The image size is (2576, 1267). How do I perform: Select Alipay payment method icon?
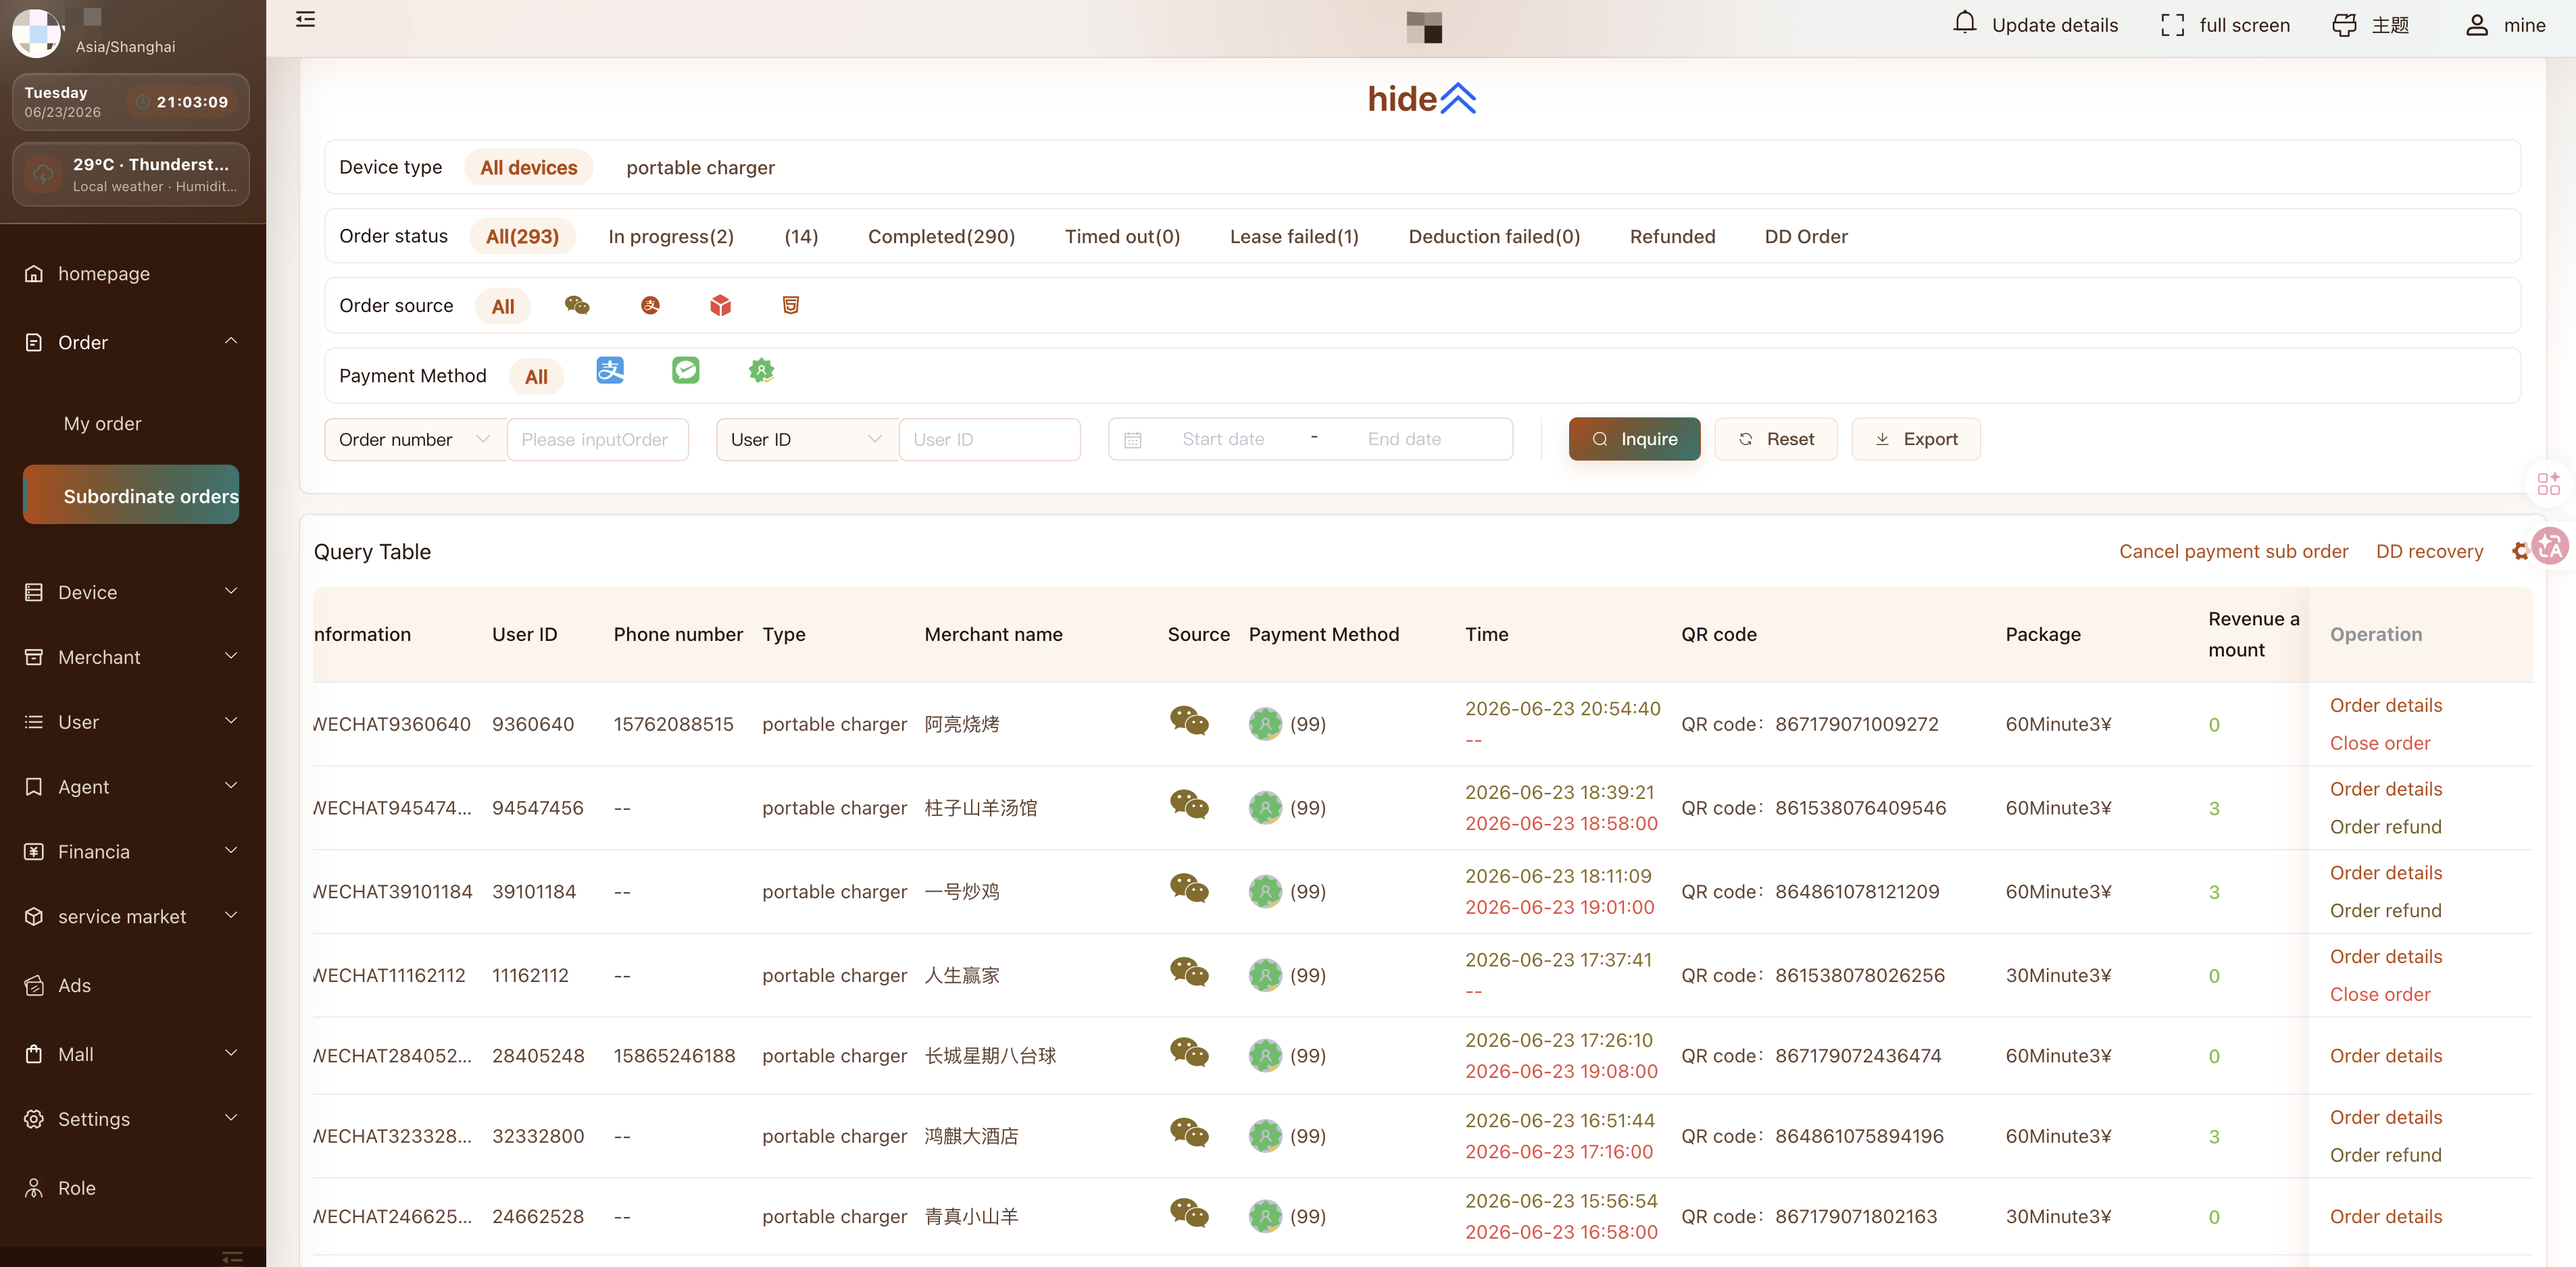[610, 371]
